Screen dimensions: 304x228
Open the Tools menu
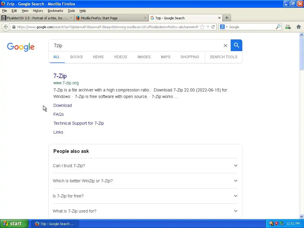click(x=71, y=11)
